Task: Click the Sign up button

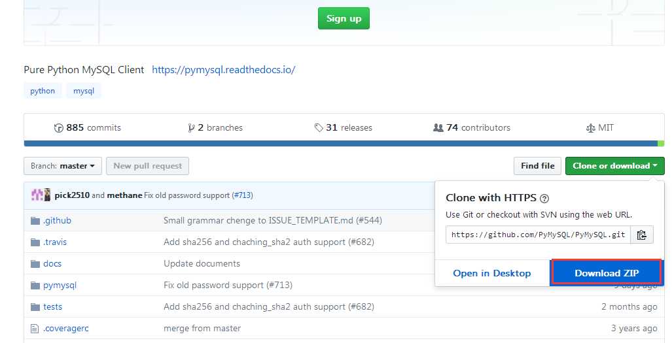Action: click(344, 18)
